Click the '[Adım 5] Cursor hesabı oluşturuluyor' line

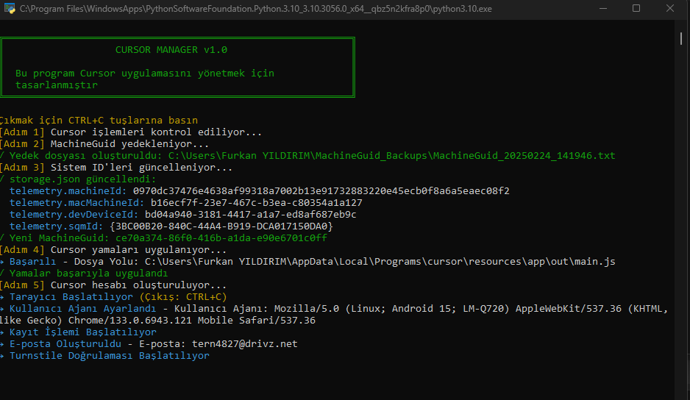(113, 285)
